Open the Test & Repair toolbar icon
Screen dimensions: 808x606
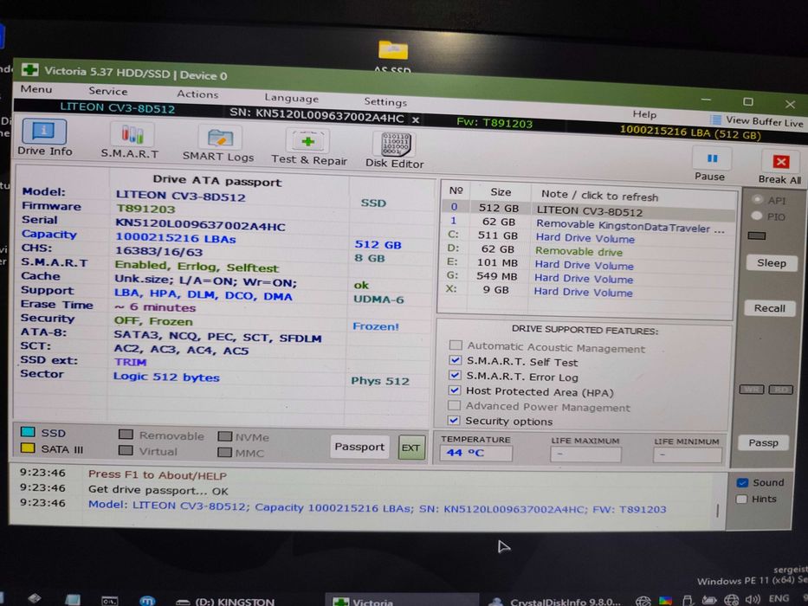pyautogui.click(x=307, y=140)
